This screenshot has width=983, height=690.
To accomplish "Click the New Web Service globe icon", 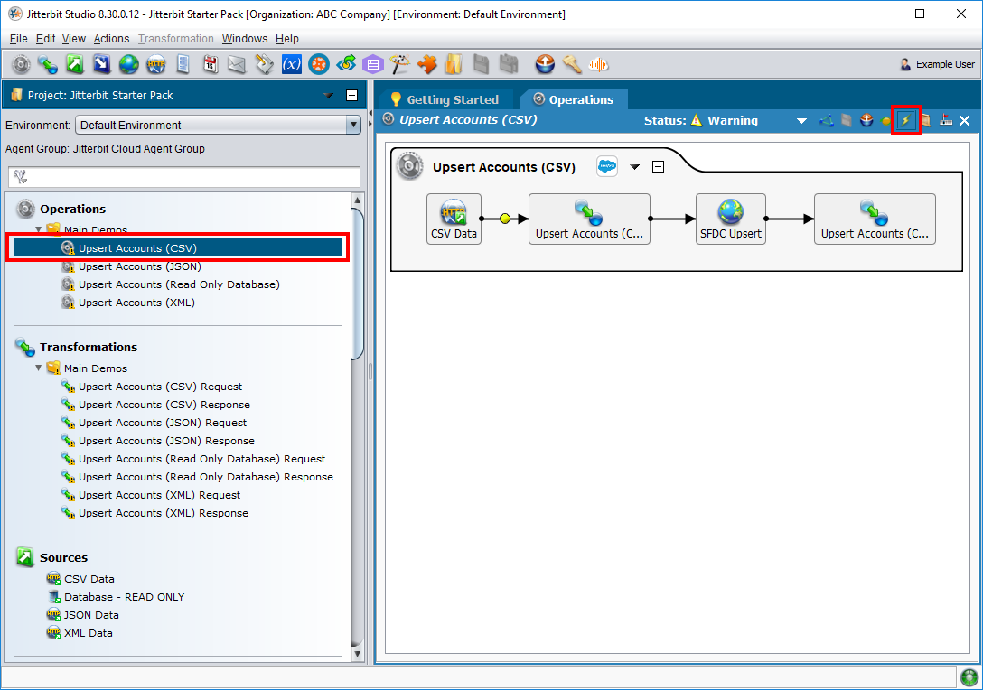I will pos(129,64).
